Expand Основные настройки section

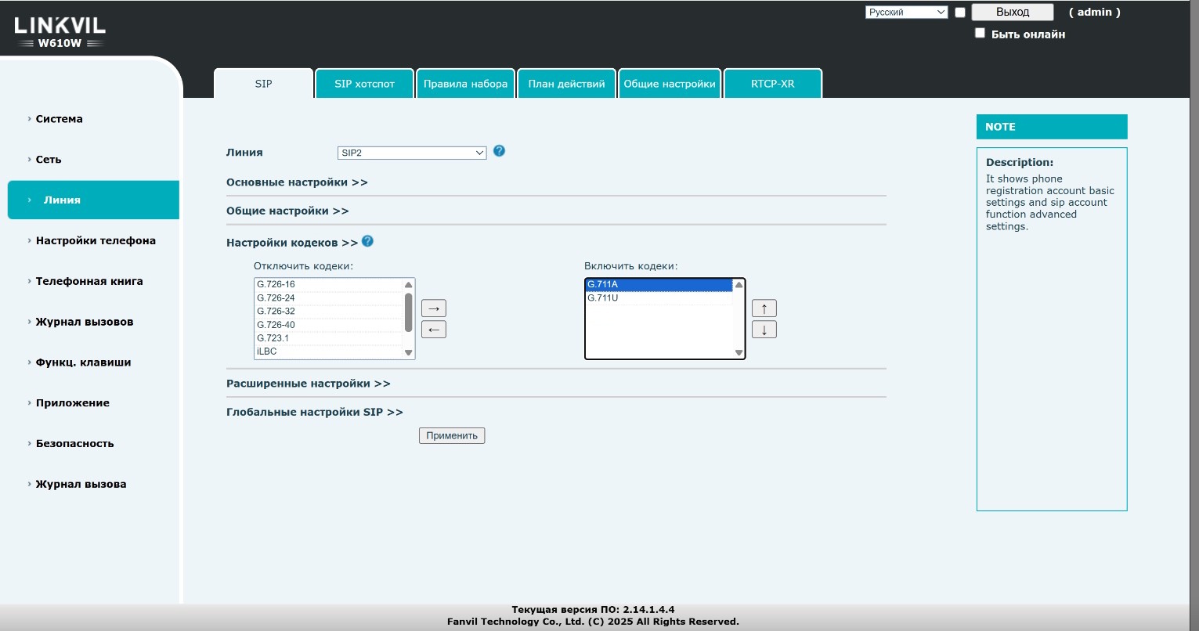297,182
